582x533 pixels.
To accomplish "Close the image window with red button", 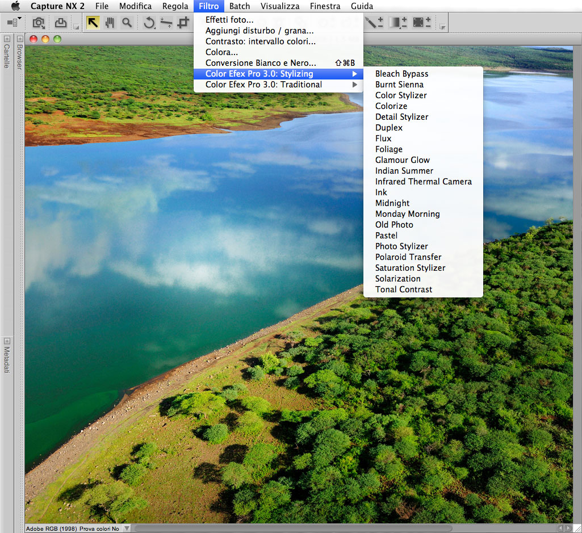I will tap(34, 39).
